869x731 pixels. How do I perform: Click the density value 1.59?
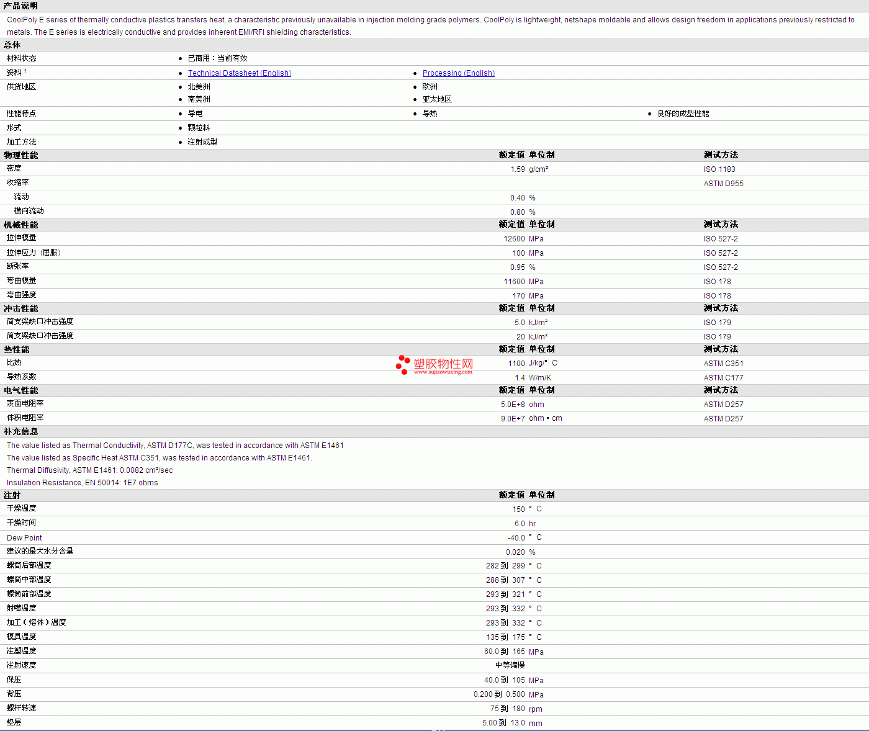[518, 169]
